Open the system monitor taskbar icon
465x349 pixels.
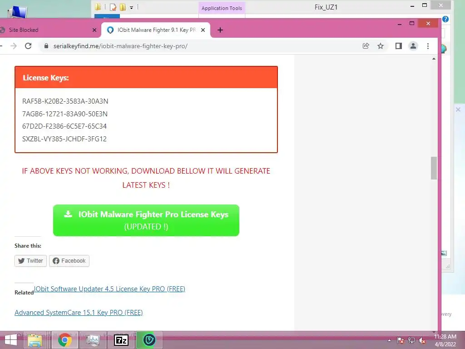[93, 340]
